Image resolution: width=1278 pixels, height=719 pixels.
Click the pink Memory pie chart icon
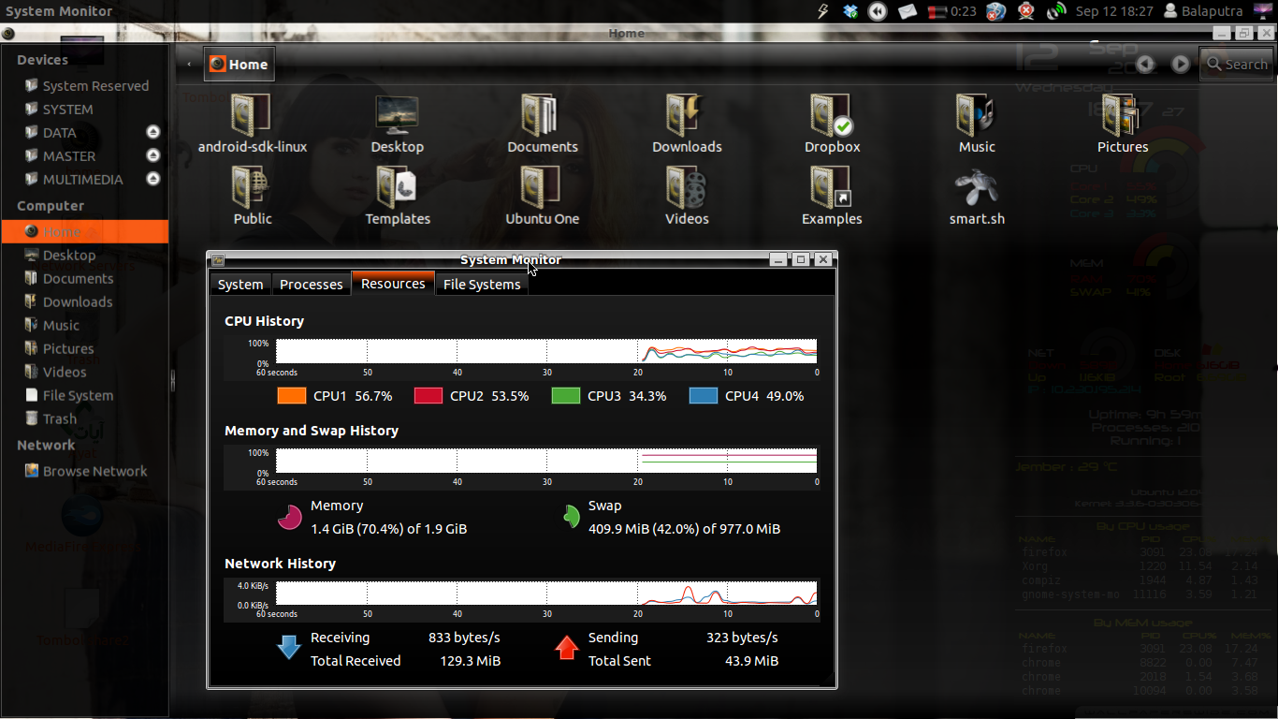pos(289,517)
